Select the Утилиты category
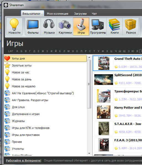 (x=46, y=149)
